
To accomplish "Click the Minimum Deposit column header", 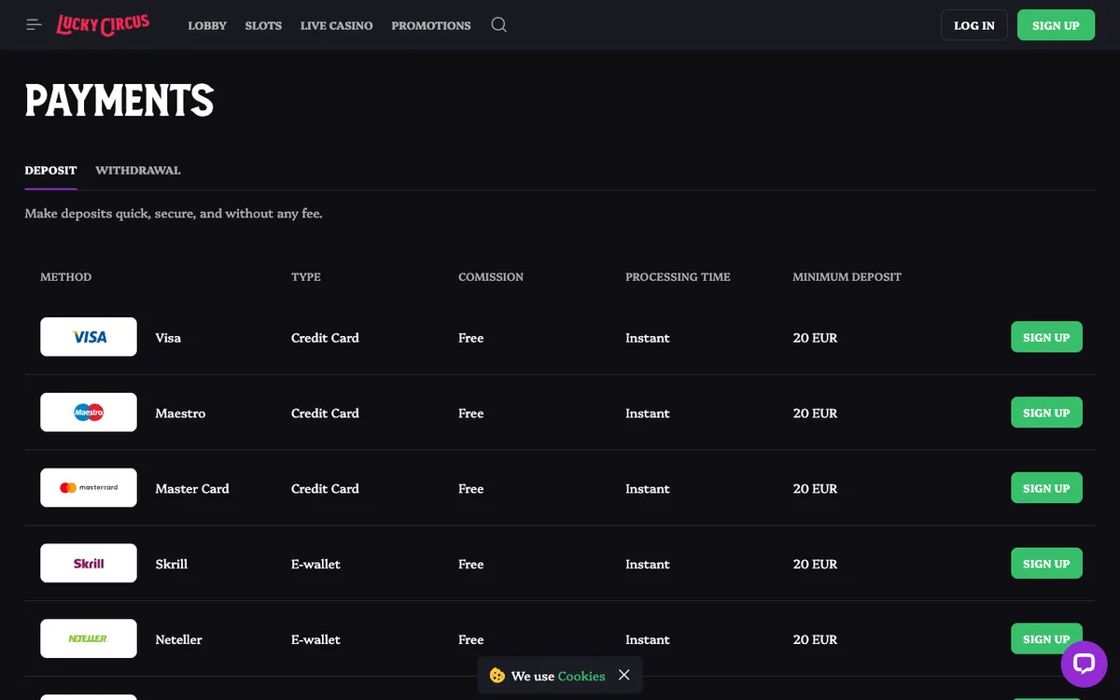I will (847, 277).
